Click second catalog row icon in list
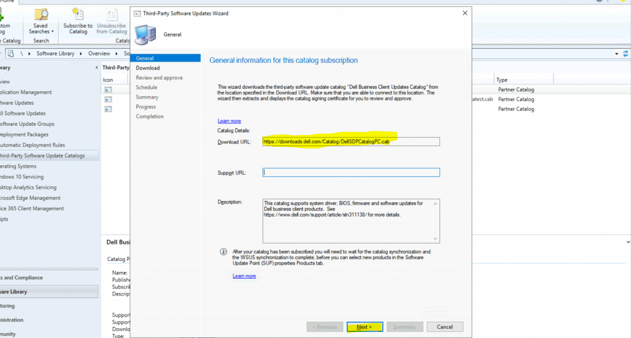Screen dimensions: 631x338 coord(108,99)
